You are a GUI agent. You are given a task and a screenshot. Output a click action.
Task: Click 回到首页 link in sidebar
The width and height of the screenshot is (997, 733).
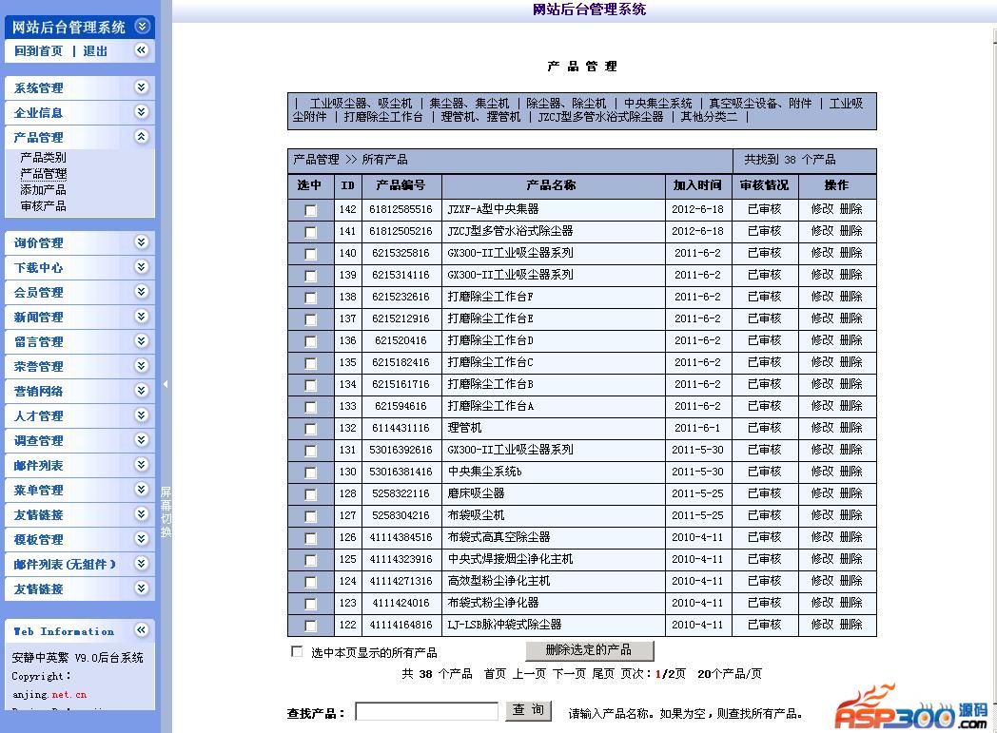tap(39, 50)
